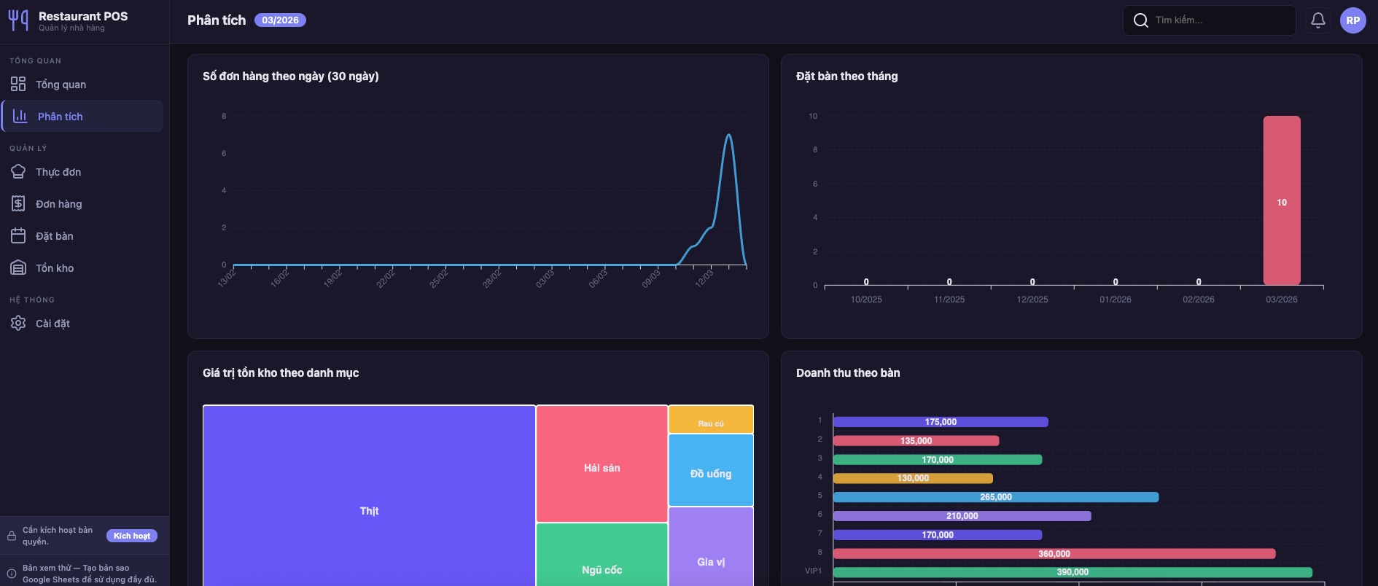Click the RP user avatar
The width and height of the screenshot is (1378, 586).
pos(1352,20)
